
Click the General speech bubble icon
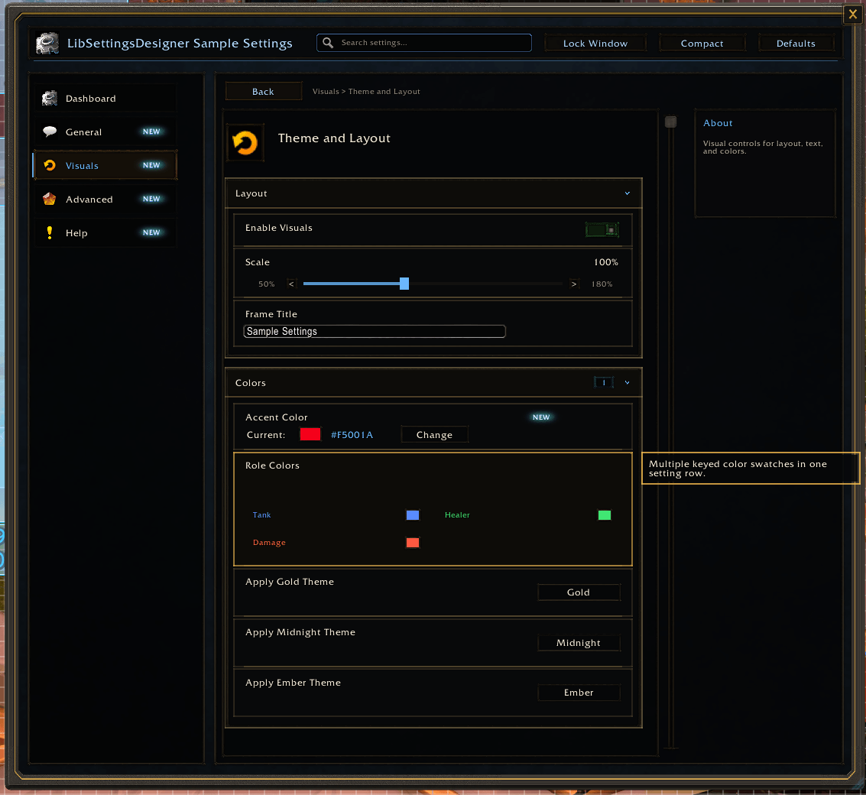click(49, 131)
